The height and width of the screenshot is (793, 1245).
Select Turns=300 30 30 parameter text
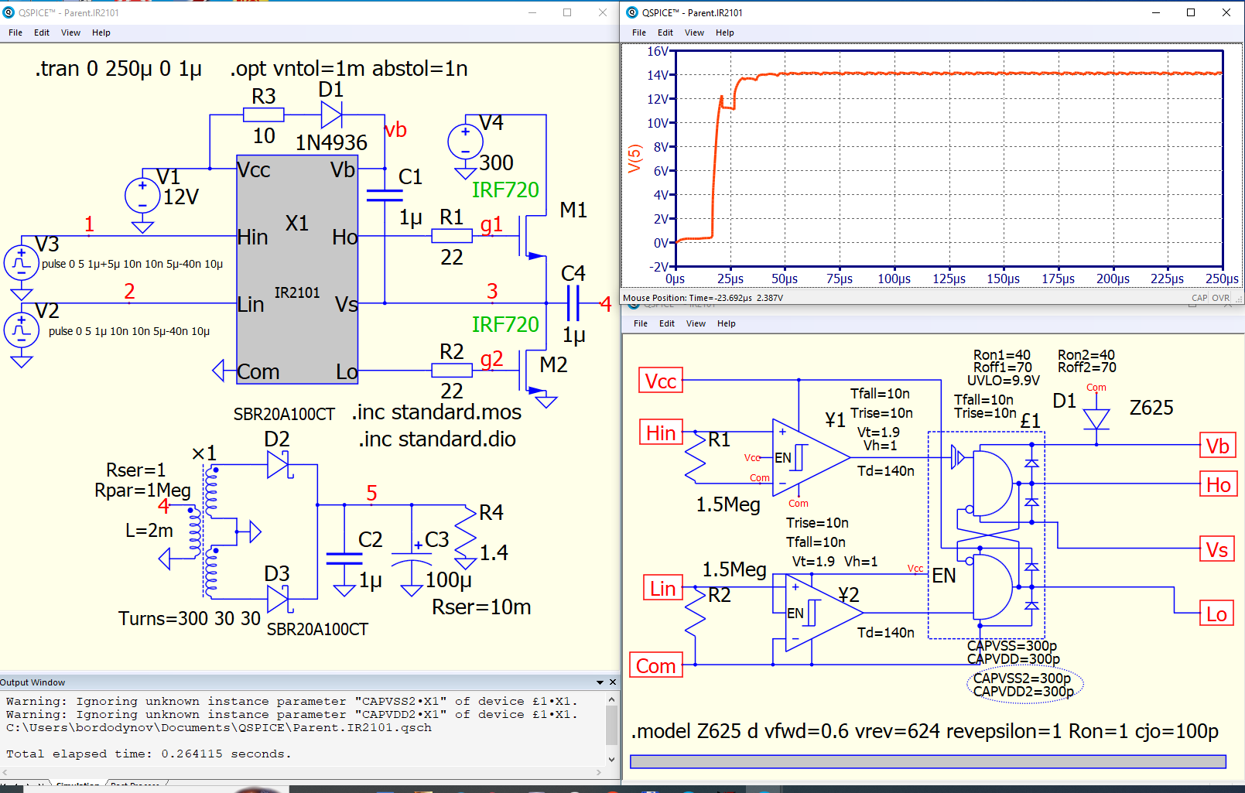click(190, 619)
